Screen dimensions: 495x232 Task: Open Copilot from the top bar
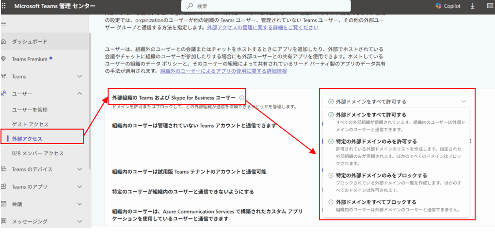click(448, 6)
